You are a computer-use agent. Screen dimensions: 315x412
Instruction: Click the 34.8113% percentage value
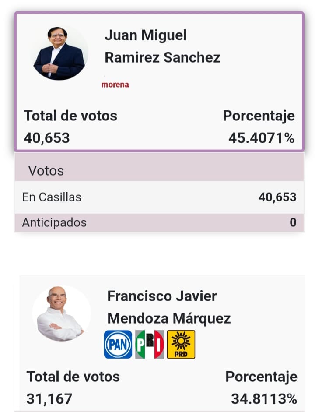point(264,399)
